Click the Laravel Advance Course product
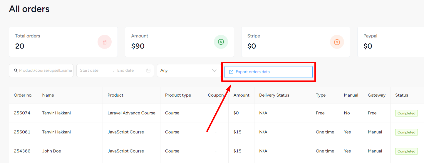 131,113
